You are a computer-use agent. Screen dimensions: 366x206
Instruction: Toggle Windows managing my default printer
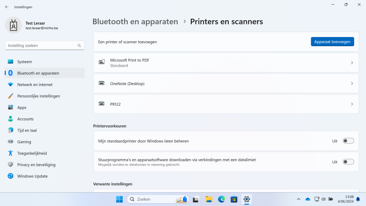tap(348, 141)
